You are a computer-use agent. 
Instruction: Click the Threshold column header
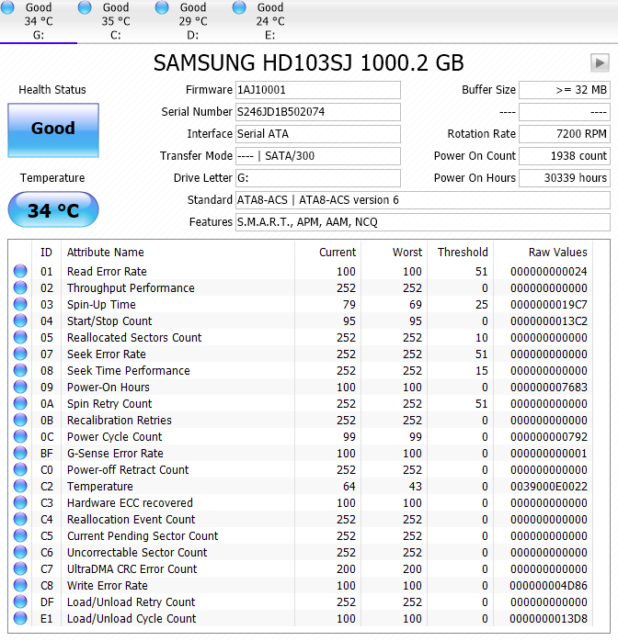pos(461,253)
